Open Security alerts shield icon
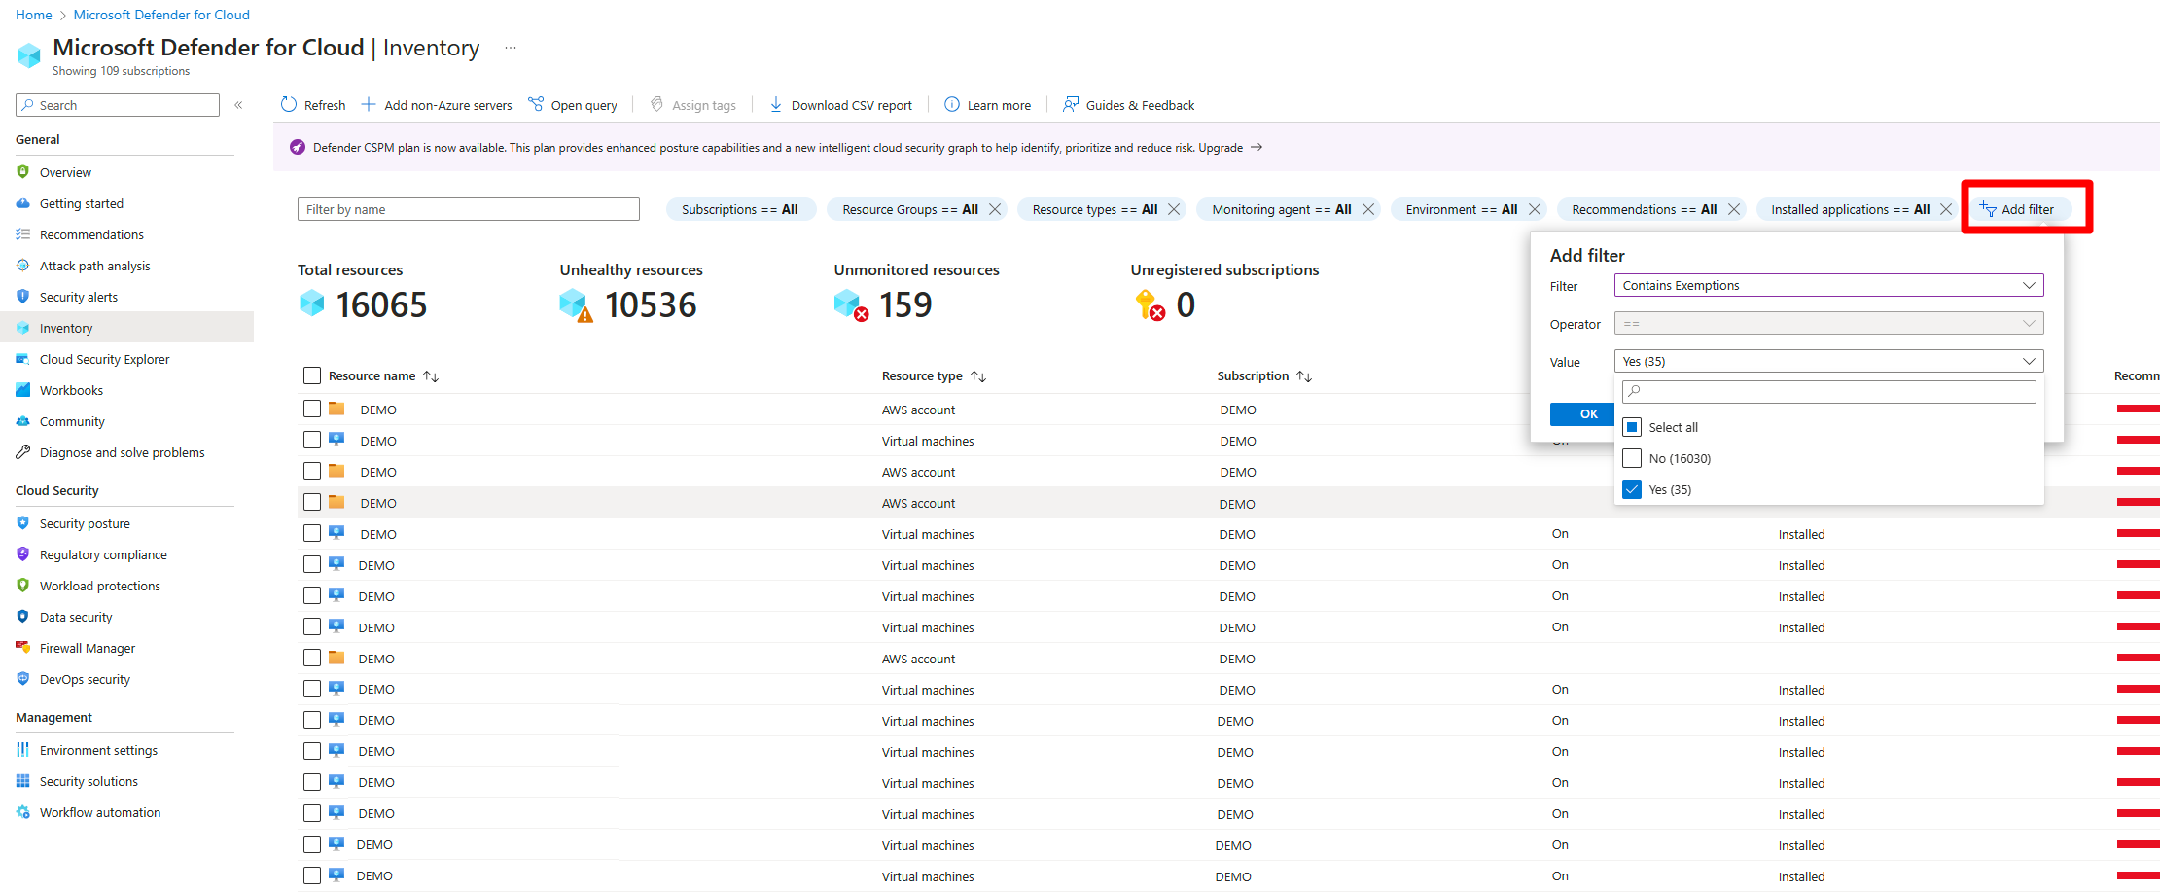 coord(23,297)
